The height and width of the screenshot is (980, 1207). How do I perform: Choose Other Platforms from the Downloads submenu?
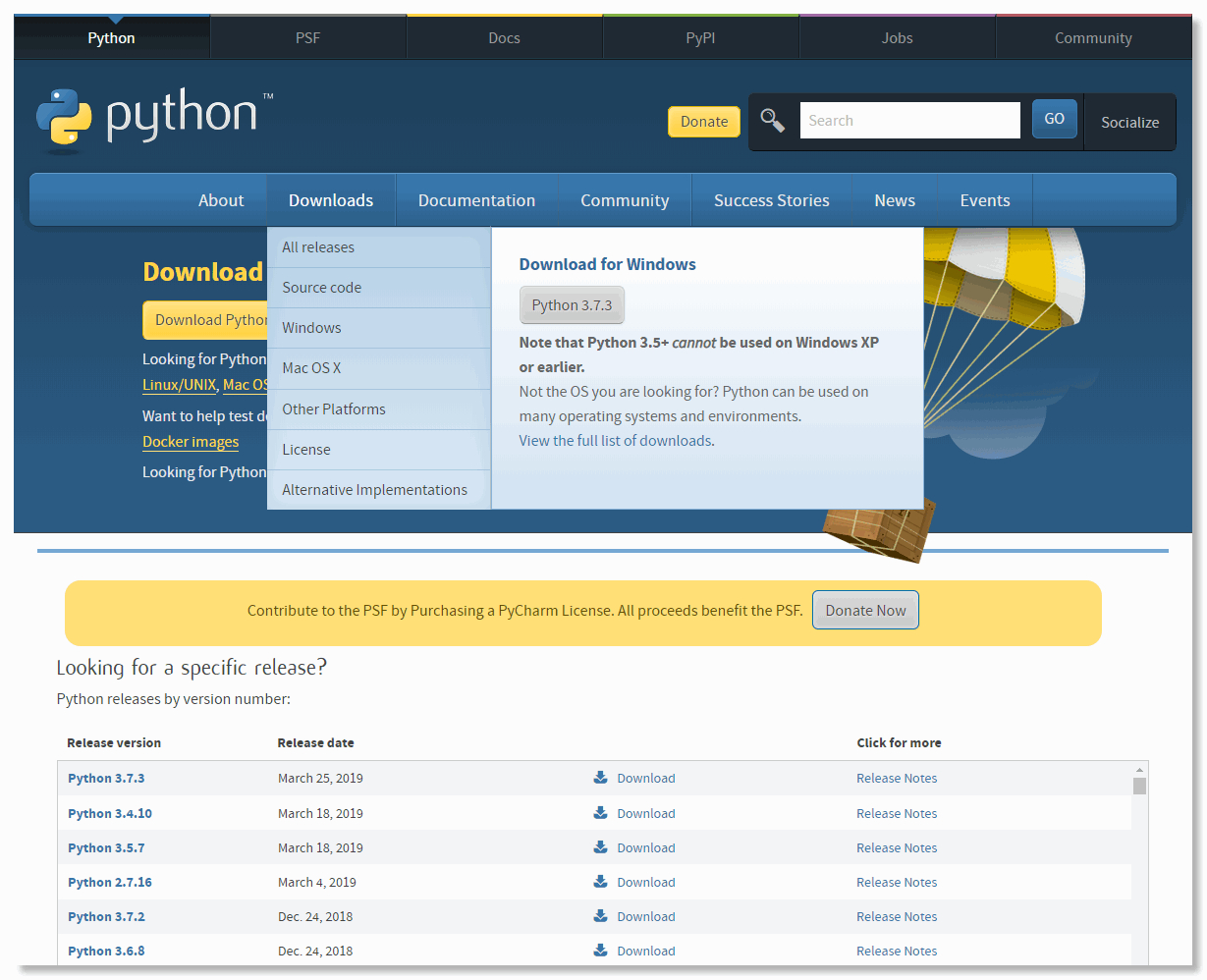coord(379,409)
